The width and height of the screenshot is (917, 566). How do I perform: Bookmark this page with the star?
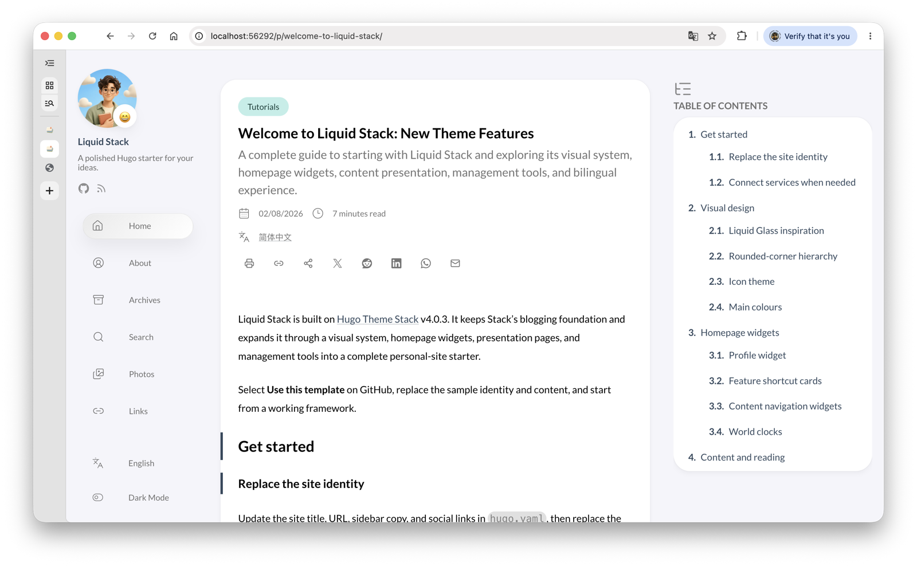pos(712,36)
